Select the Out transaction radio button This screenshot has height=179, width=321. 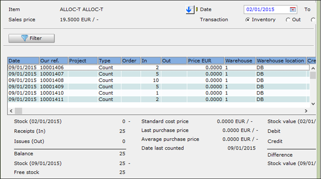click(288, 20)
